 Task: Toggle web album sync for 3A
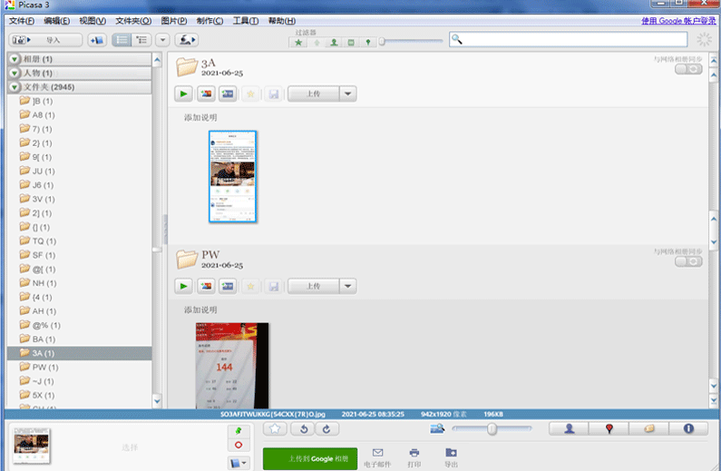click(688, 70)
